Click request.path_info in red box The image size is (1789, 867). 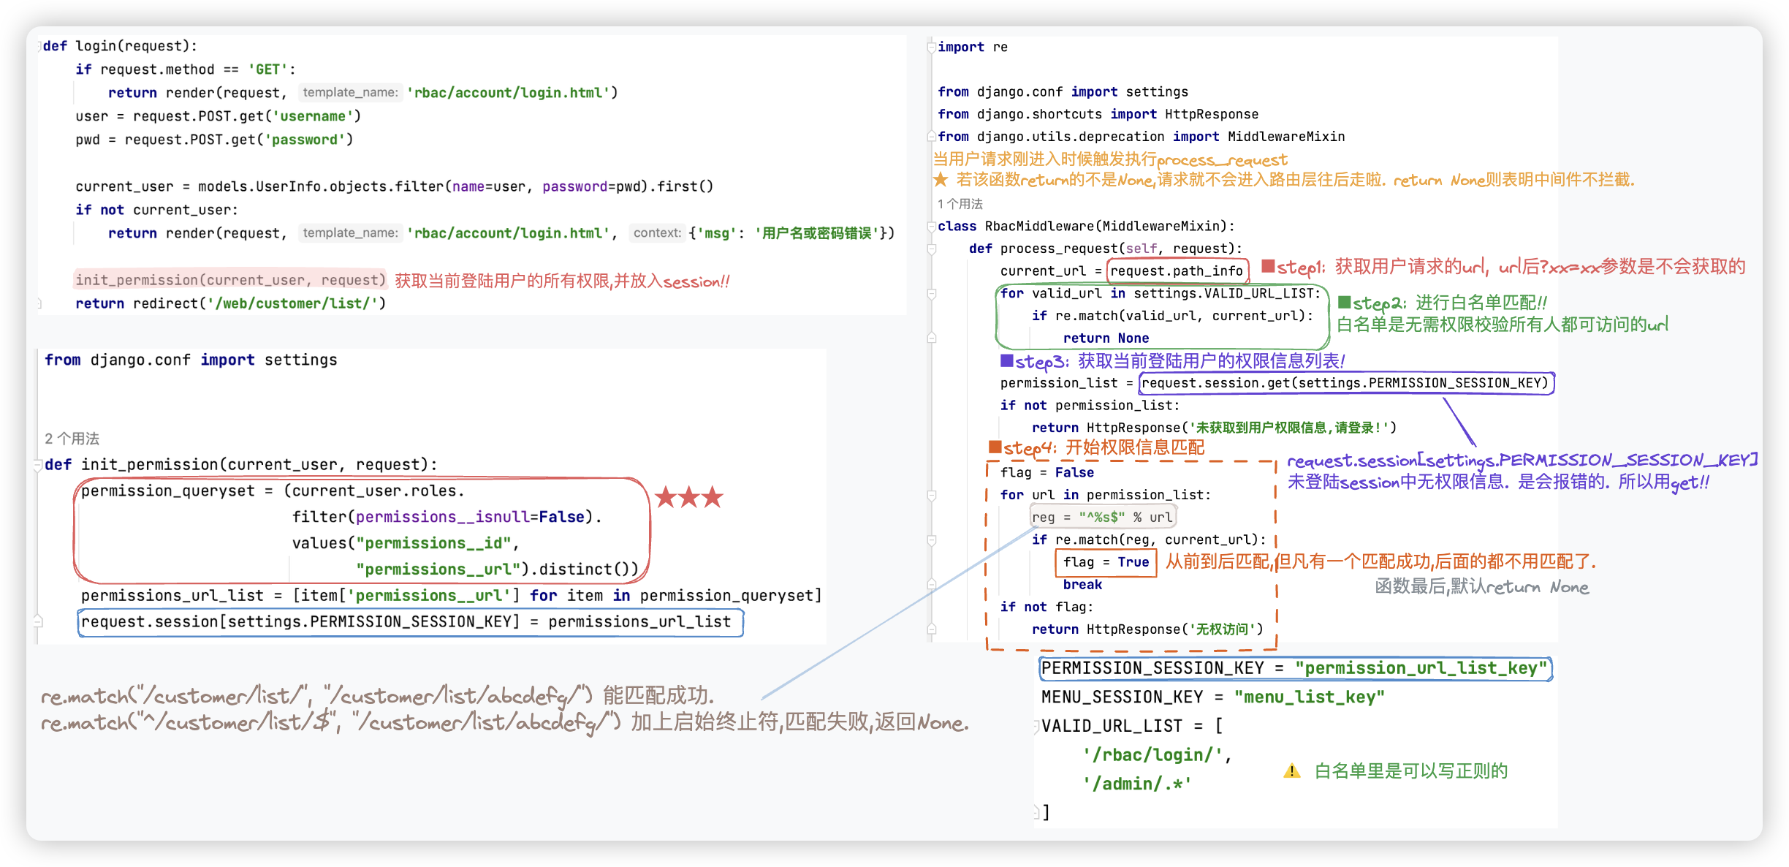(1176, 271)
